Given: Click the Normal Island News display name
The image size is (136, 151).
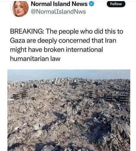Looking at the screenshot, I should pos(59,4).
